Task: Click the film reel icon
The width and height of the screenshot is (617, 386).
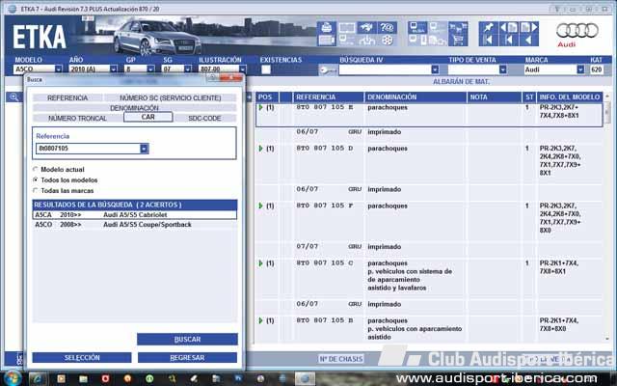Action: pos(388,41)
